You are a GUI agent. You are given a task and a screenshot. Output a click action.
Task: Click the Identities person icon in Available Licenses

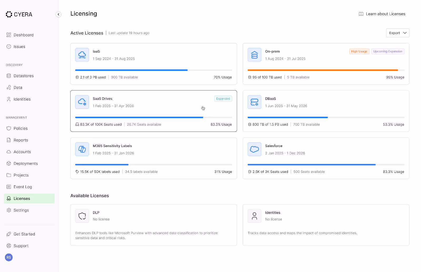254,216
